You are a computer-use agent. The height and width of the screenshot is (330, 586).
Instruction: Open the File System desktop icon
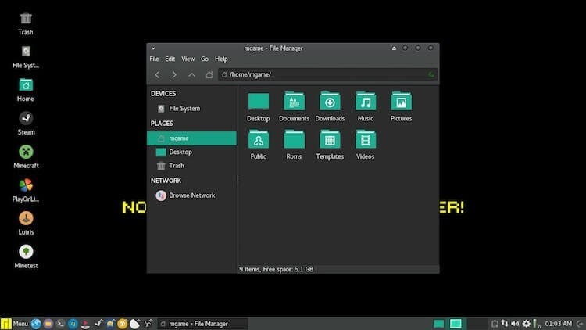[26, 57]
